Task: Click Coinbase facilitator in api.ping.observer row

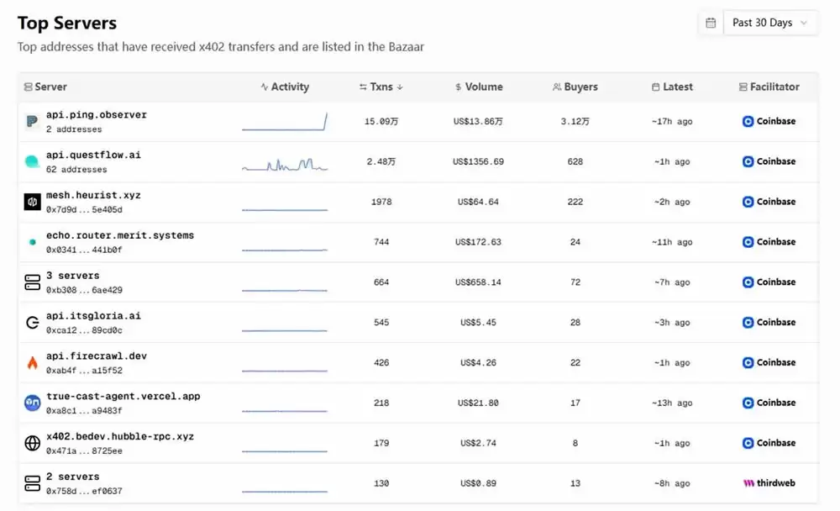Action: (769, 121)
